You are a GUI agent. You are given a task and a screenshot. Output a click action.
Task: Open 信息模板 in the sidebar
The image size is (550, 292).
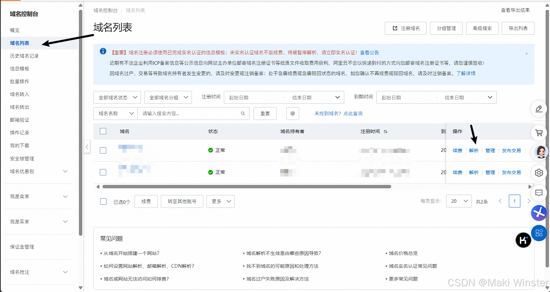[20, 69]
